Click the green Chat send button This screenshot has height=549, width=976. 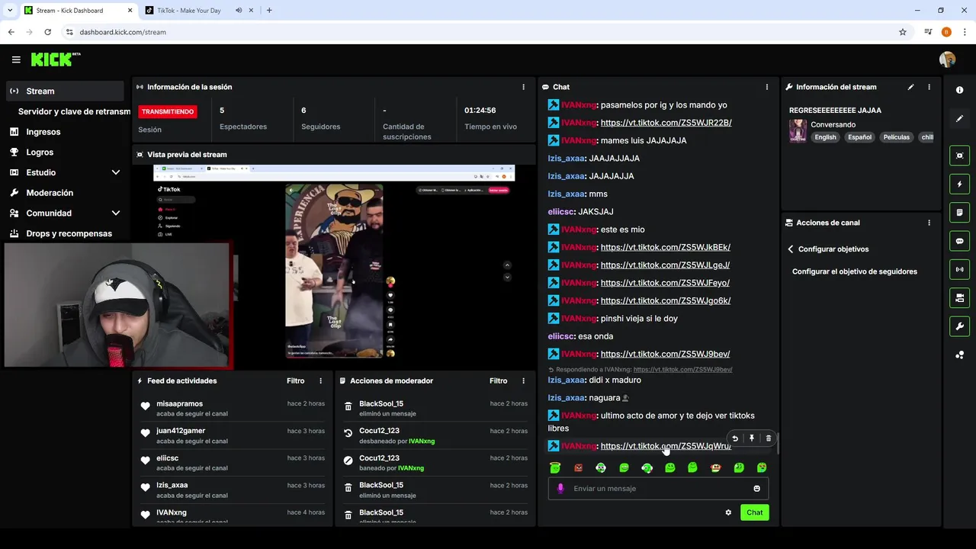coord(754,512)
